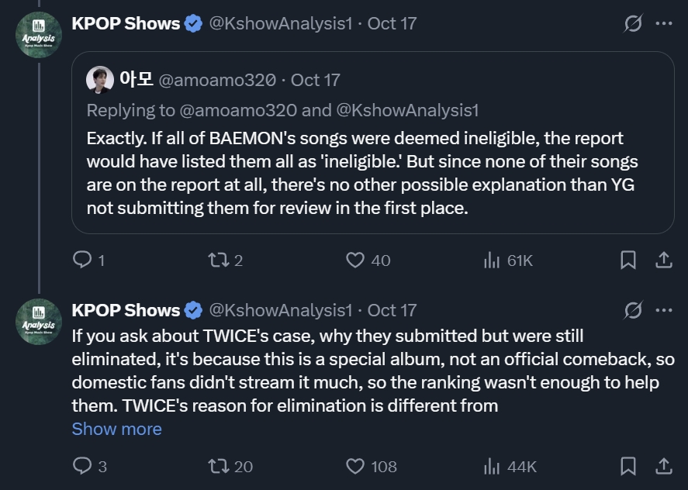
Task: Bookmark the tweet about TWICE's elimination
Action: pos(628,466)
